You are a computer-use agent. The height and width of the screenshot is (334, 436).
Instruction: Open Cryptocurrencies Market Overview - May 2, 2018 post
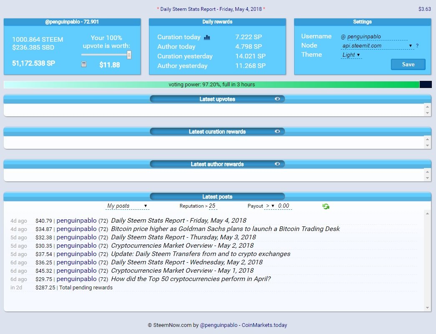point(182,246)
